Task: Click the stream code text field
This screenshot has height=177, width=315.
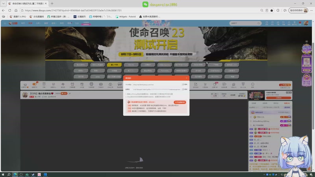Action: (x=157, y=89)
